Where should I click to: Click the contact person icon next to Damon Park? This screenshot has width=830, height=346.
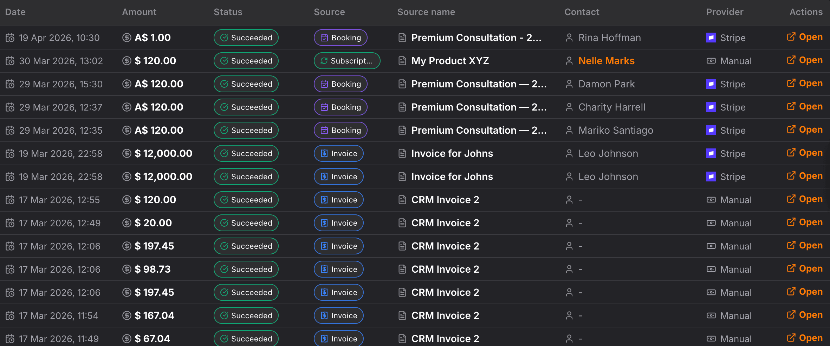569,84
